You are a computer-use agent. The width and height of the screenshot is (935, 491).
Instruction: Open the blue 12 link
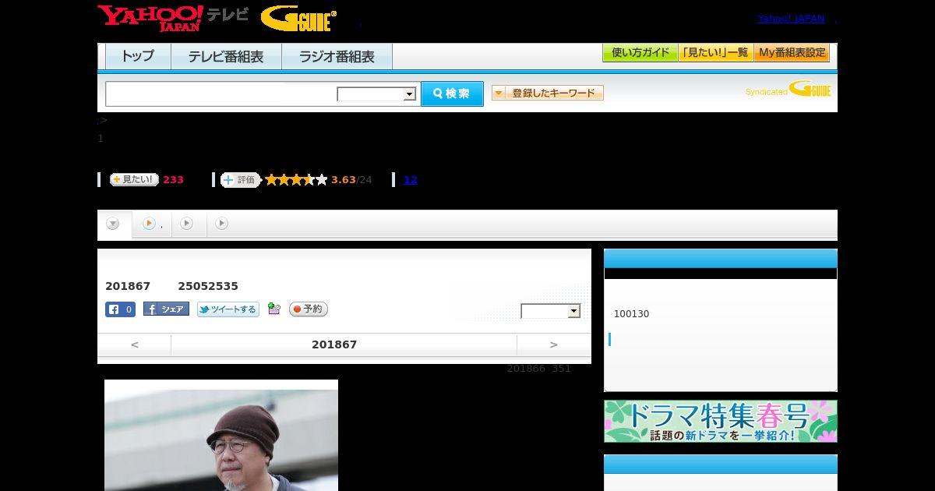point(411,180)
